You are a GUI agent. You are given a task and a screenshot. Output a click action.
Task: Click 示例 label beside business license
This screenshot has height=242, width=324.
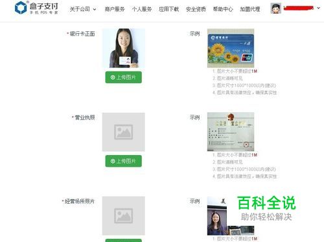tap(194, 117)
